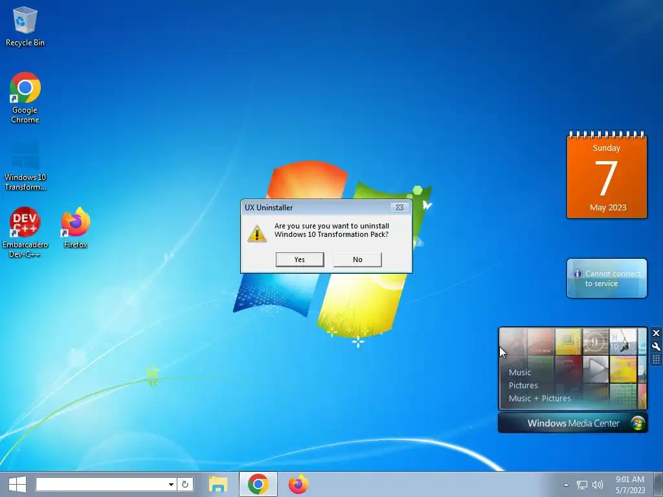Select Pictures in Media Center gadget
Viewport: 663px width, 497px height.
pos(523,386)
